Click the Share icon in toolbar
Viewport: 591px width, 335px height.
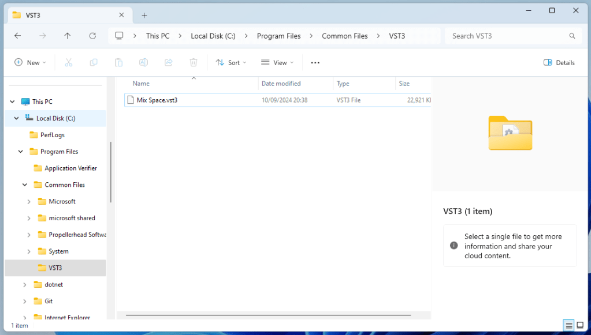pyautogui.click(x=169, y=62)
